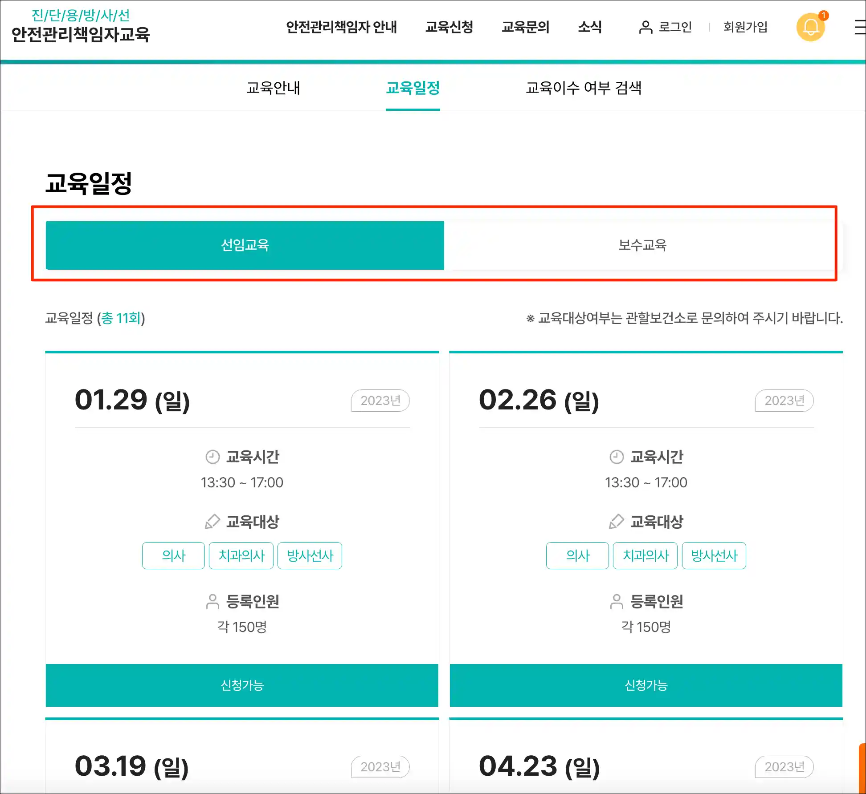Click 신청가능 button for 01.29 session
This screenshot has width=866, height=794.
242,685
